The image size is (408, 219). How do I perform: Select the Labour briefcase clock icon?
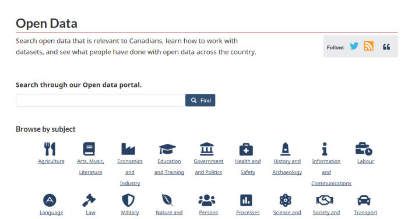click(364, 149)
